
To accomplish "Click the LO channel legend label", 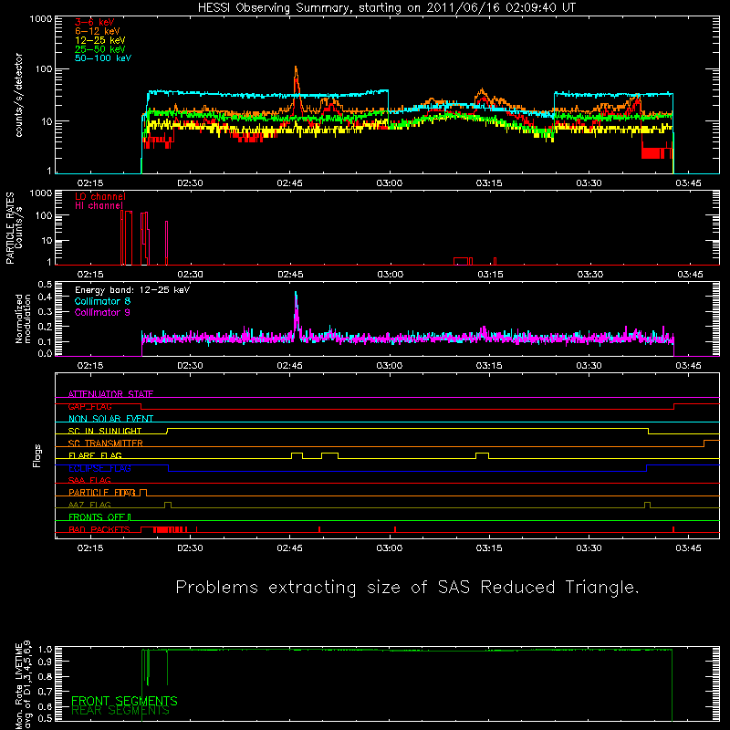I will click(100, 196).
